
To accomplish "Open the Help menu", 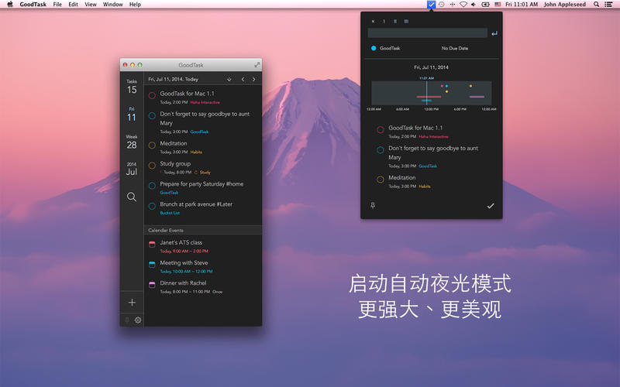I will 135,5.
